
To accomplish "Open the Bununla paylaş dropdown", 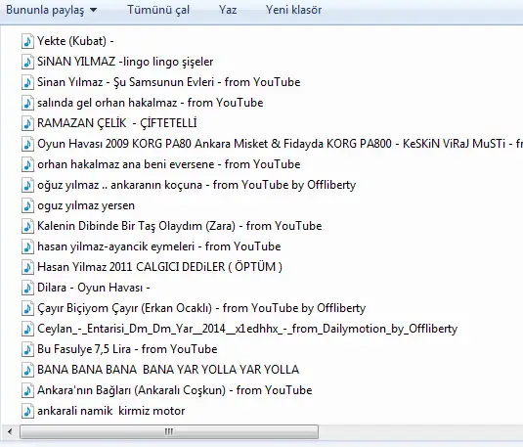I will [52, 10].
